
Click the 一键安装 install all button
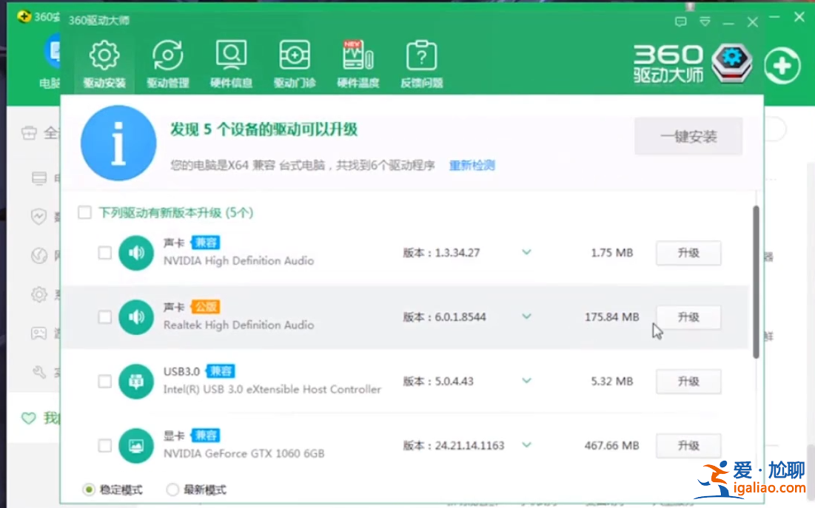(688, 136)
